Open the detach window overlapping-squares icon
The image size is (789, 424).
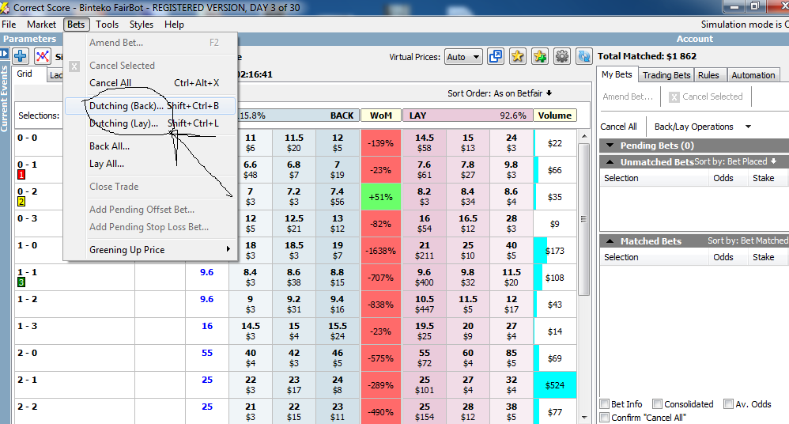coord(496,56)
